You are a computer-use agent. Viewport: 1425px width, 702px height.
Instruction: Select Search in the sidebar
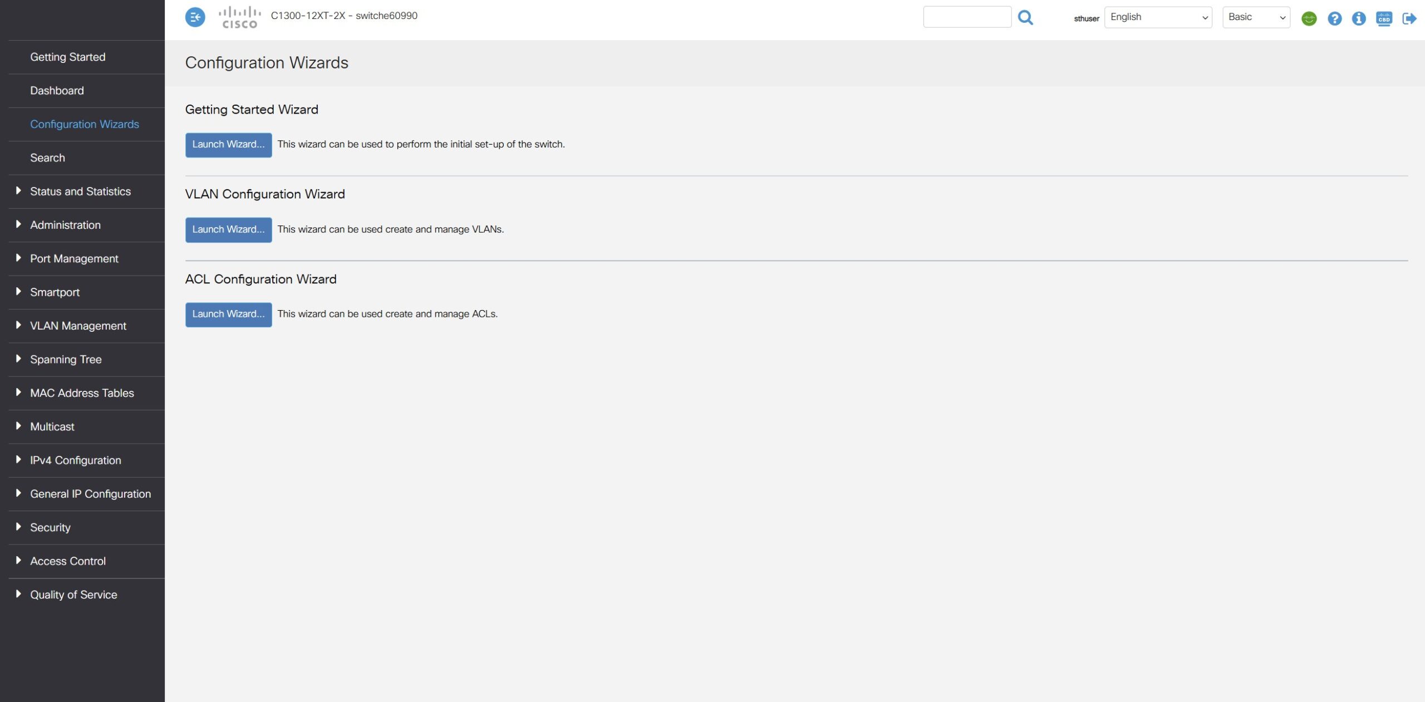click(47, 158)
